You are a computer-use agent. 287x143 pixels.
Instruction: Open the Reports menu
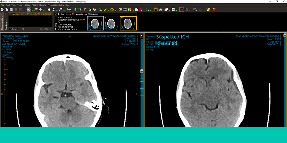(43, 5)
